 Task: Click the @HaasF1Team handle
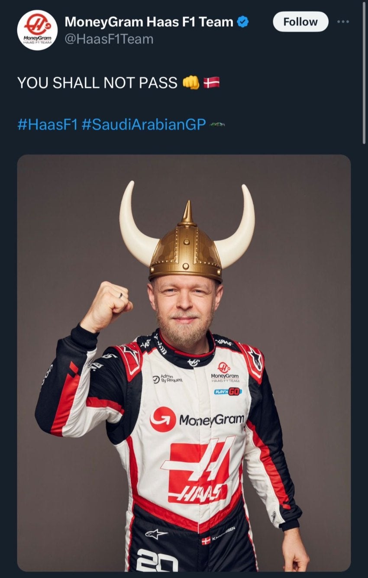(x=109, y=39)
